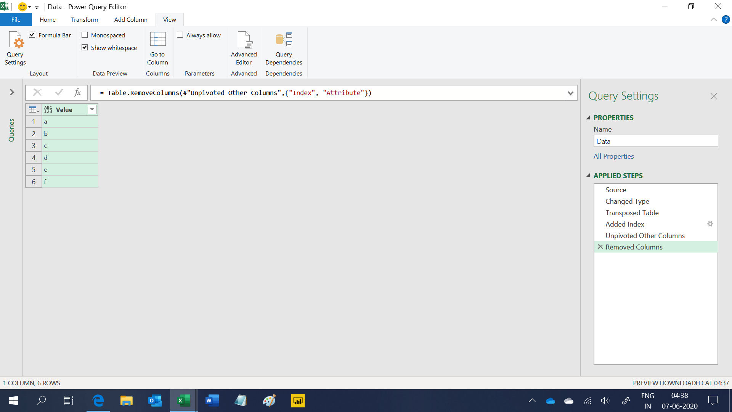The image size is (732, 412).
Task: Enable the Monospaced checkbox
Action: tap(85, 35)
